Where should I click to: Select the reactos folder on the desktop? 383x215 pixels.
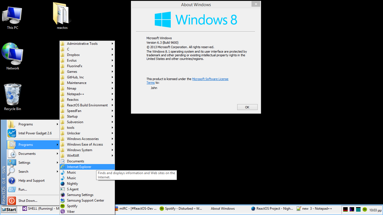pos(62,16)
